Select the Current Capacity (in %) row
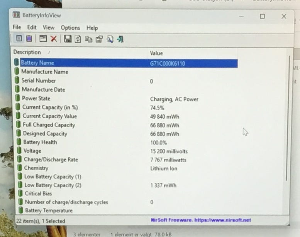Screen dimensions: 300x237 (x=127, y=108)
